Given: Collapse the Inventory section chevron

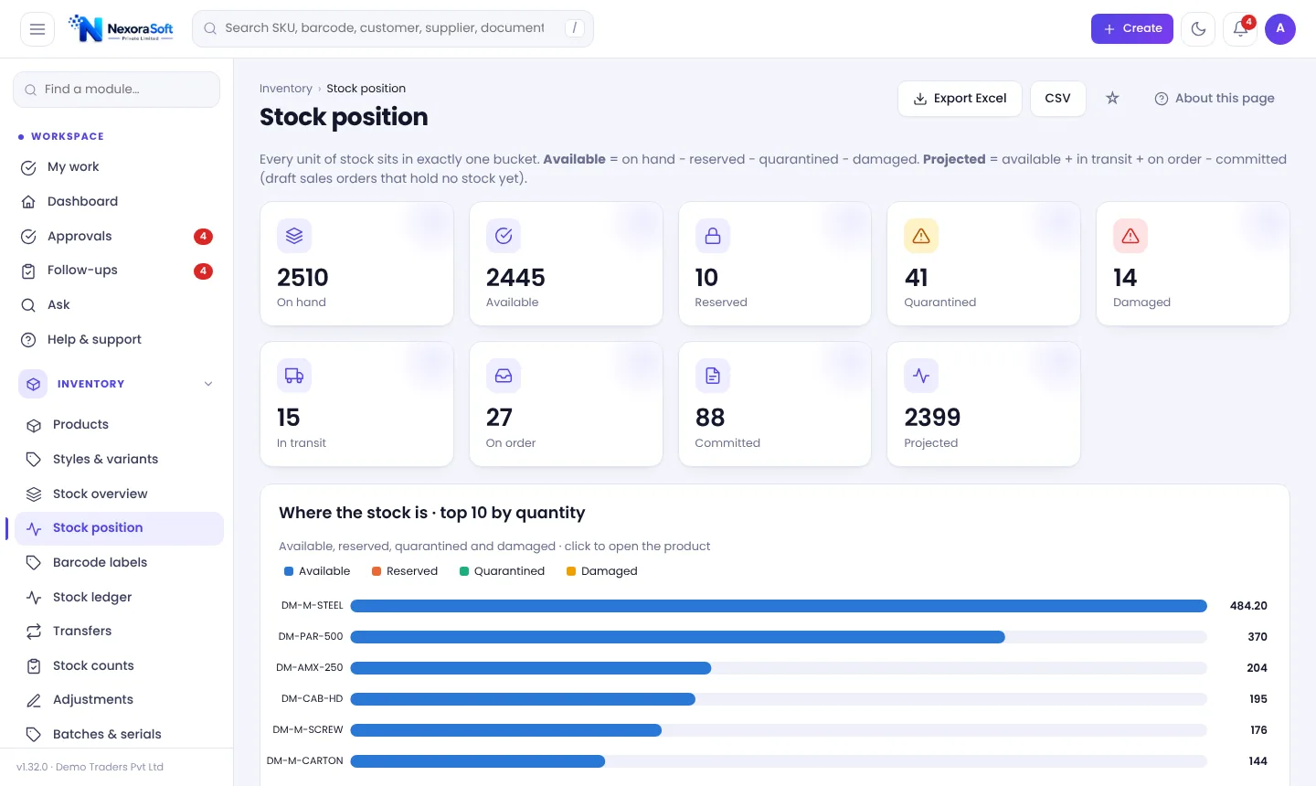Looking at the screenshot, I should pos(208,384).
